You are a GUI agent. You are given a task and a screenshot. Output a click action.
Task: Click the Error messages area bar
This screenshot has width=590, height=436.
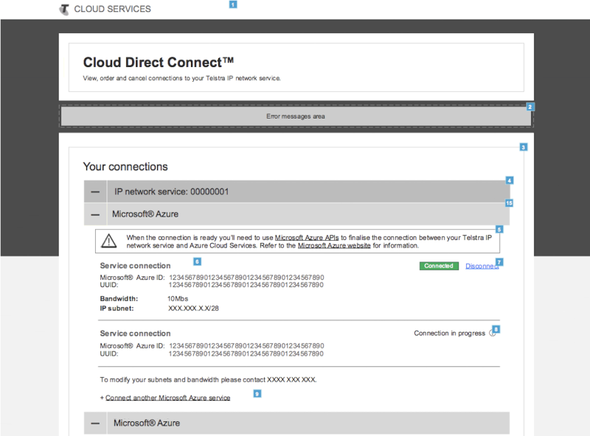pos(296,116)
